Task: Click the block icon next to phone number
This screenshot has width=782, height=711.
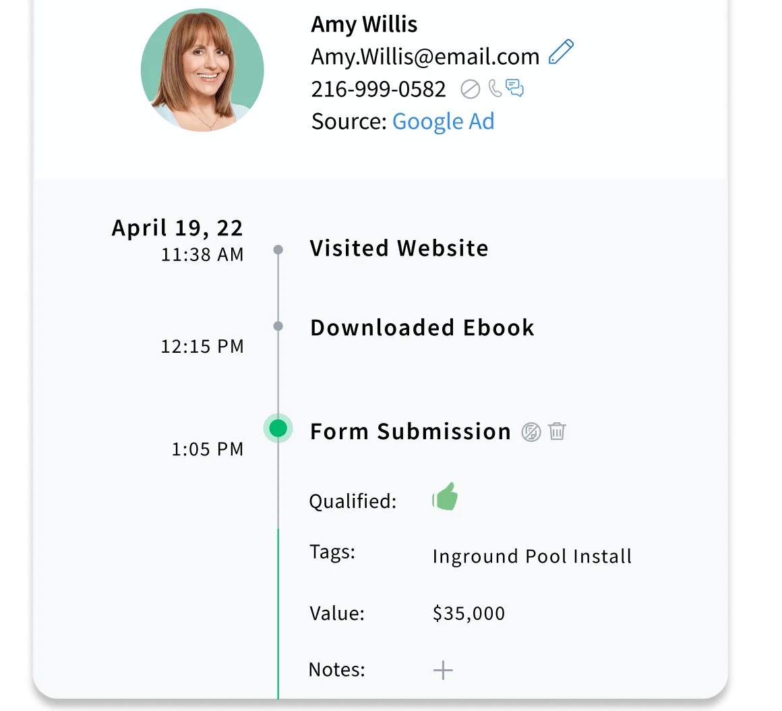Action: tap(470, 89)
